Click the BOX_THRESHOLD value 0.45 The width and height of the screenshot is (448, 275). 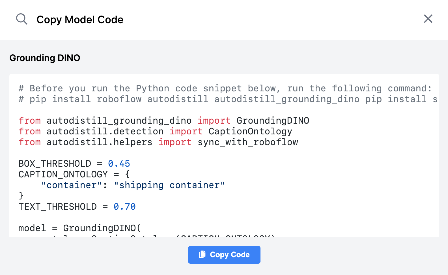(x=119, y=164)
